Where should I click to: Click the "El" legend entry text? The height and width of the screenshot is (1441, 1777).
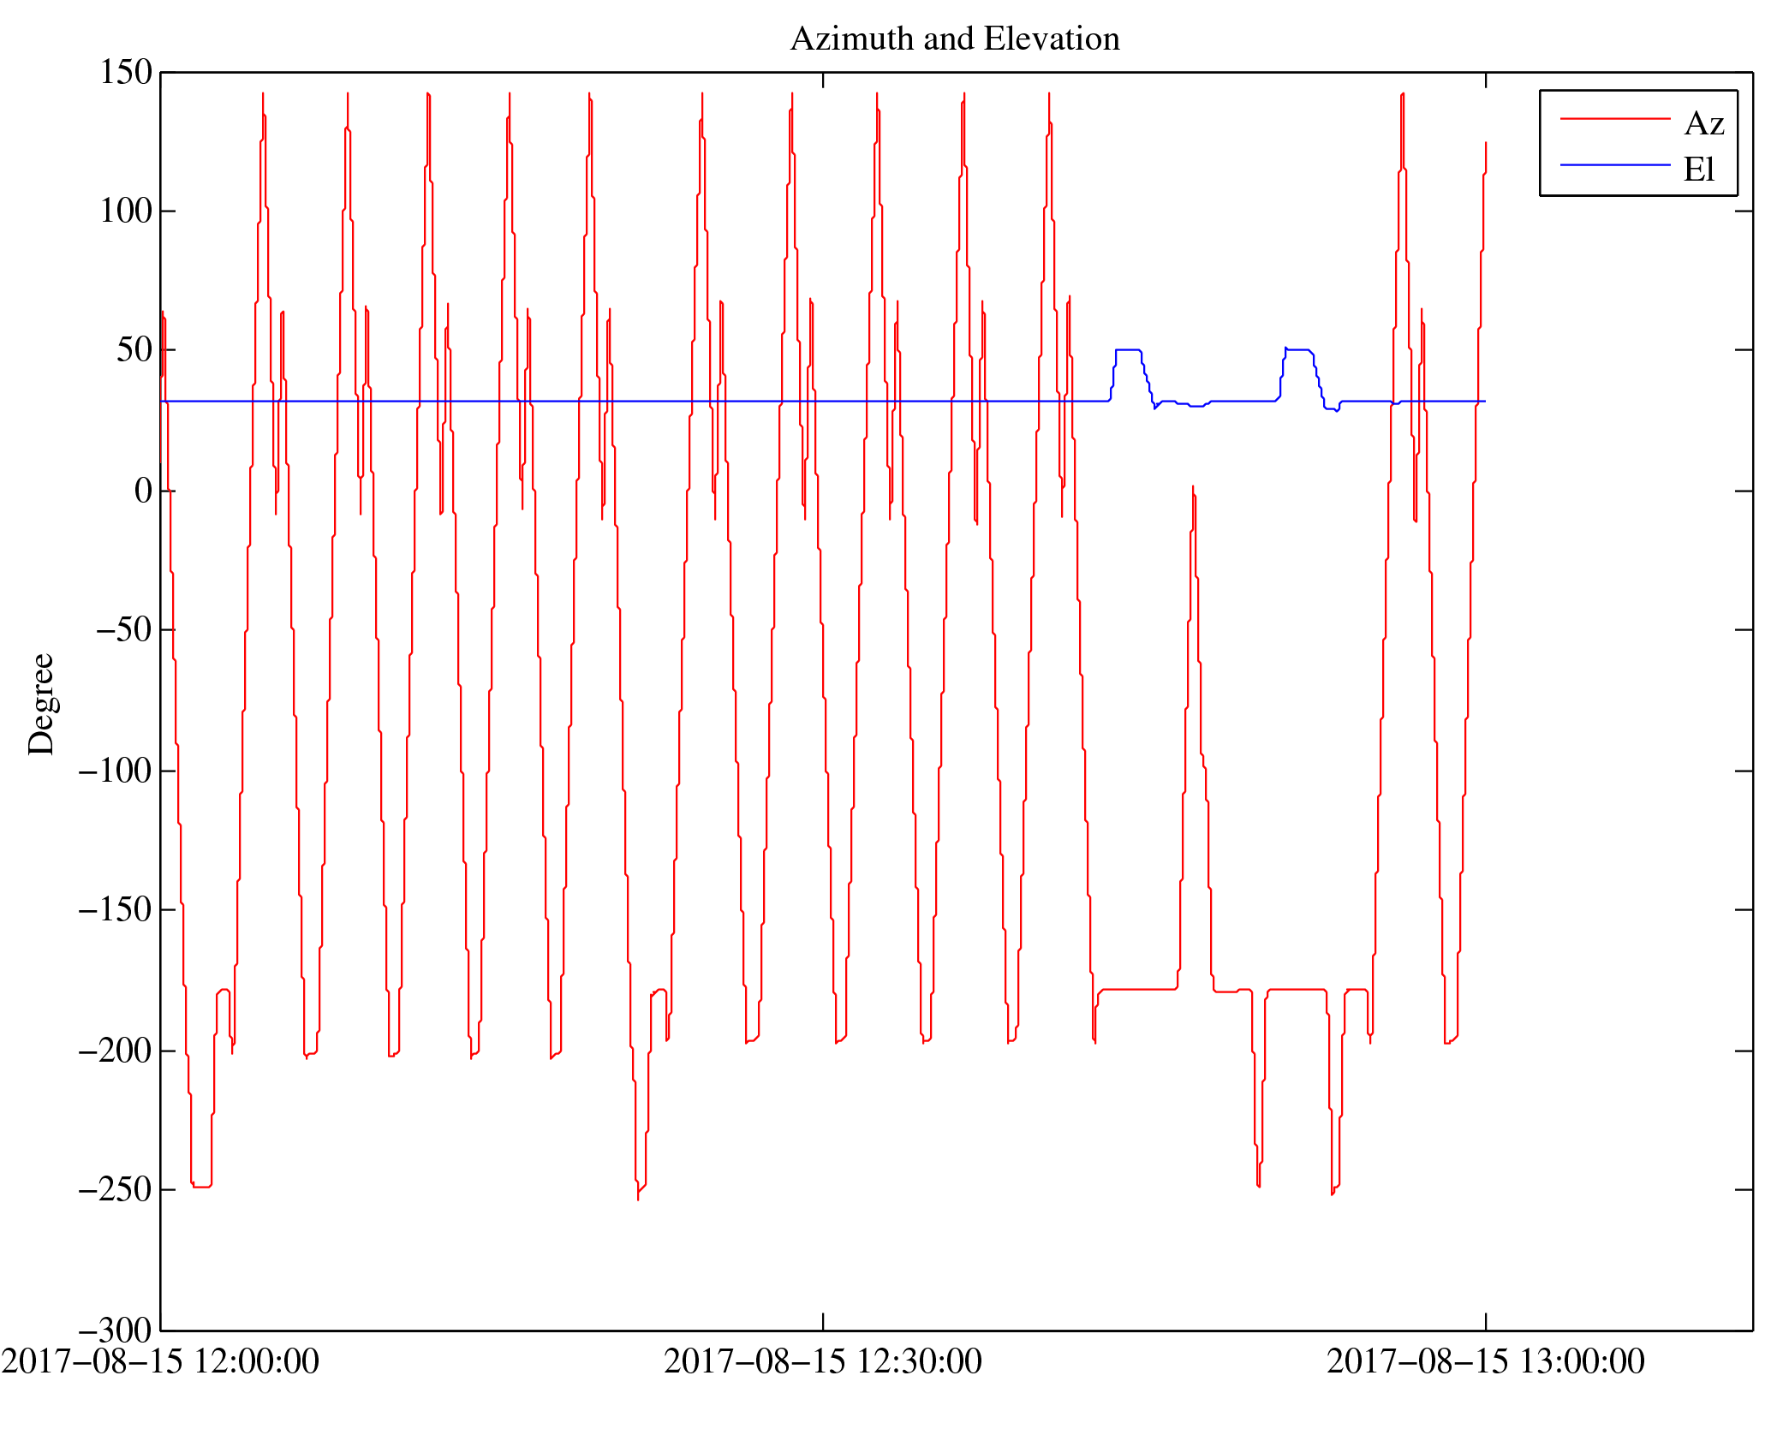pos(1700,170)
